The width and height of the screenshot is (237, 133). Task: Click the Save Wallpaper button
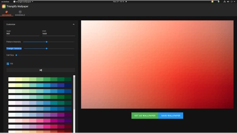tap(171, 115)
